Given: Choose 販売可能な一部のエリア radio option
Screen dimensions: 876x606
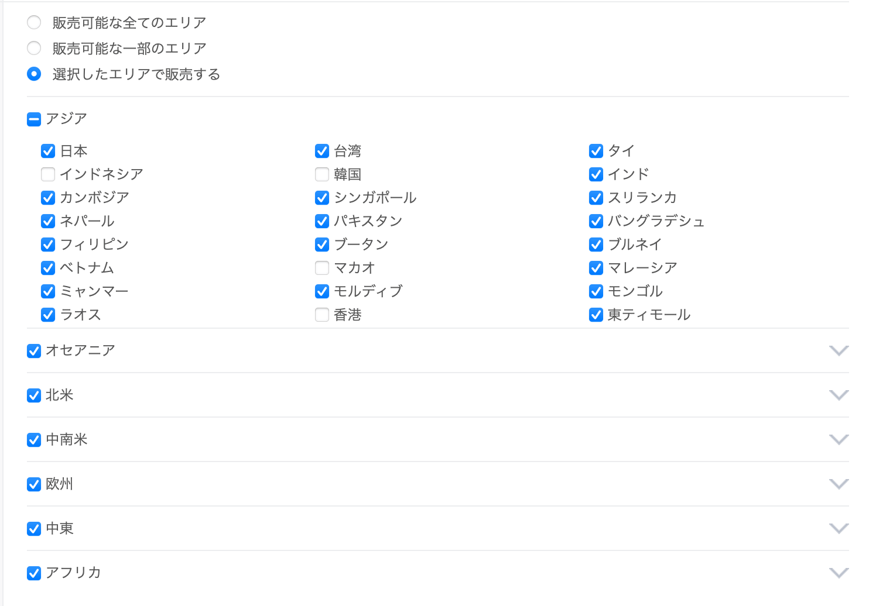Looking at the screenshot, I should 34,49.
